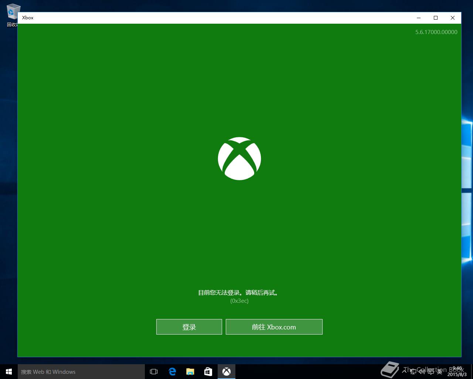
Task: Expand the hidden system tray icons
Action: (404, 372)
